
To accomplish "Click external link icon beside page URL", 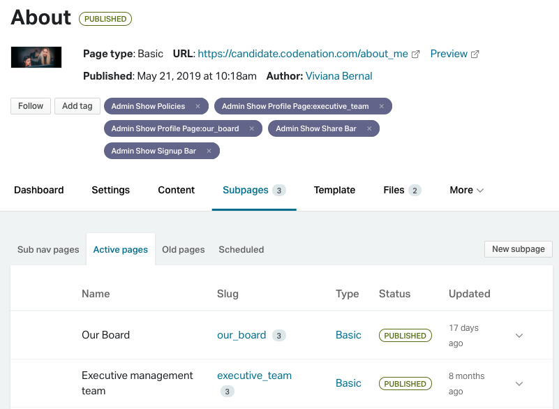I will coord(416,54).
